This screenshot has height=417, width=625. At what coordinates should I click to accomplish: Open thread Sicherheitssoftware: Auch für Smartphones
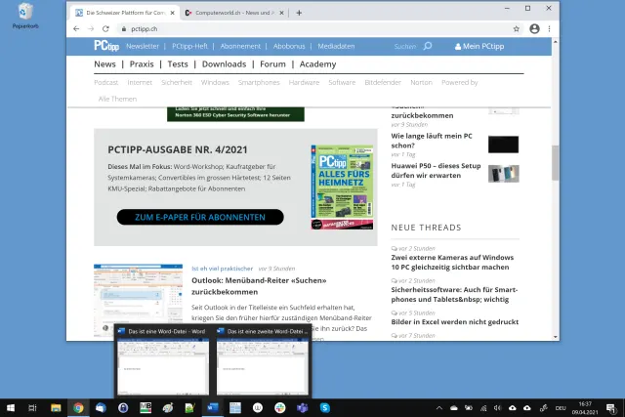pyautogui.click(x=454, y=294)
